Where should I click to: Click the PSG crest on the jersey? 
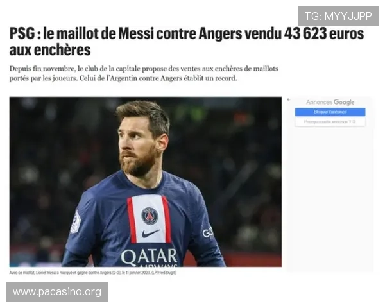pyautogui.click(x=150, y=216)
